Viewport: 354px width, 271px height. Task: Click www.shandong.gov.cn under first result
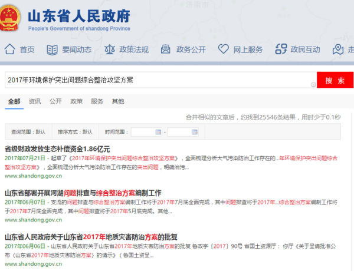pyautogui.click(x=33, y=176)
